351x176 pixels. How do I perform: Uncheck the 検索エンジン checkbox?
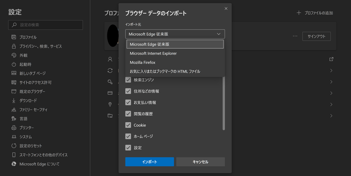tap(128, 80)
